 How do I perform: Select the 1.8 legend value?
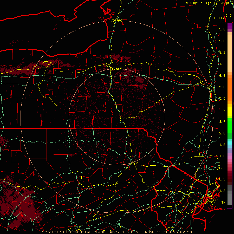(222, 145)
